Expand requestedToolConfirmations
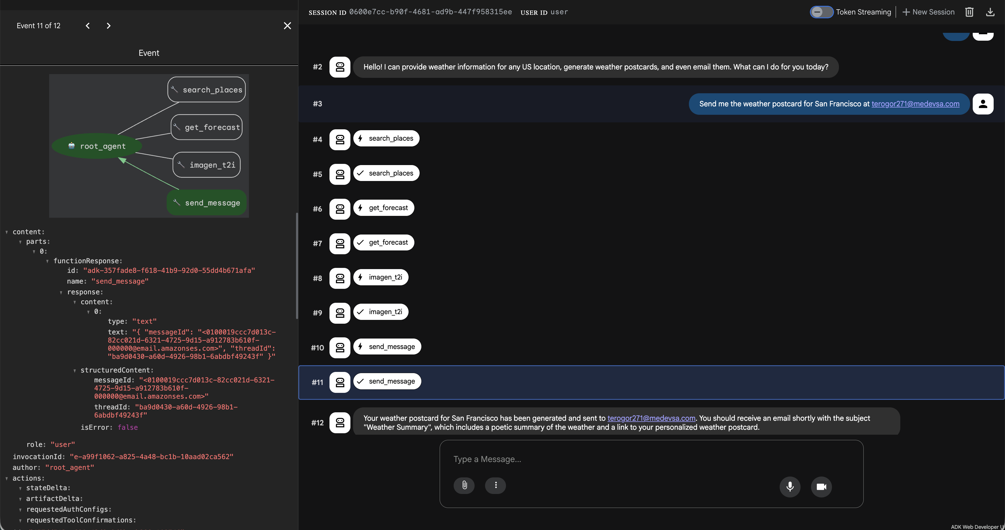 click(20, 520)
